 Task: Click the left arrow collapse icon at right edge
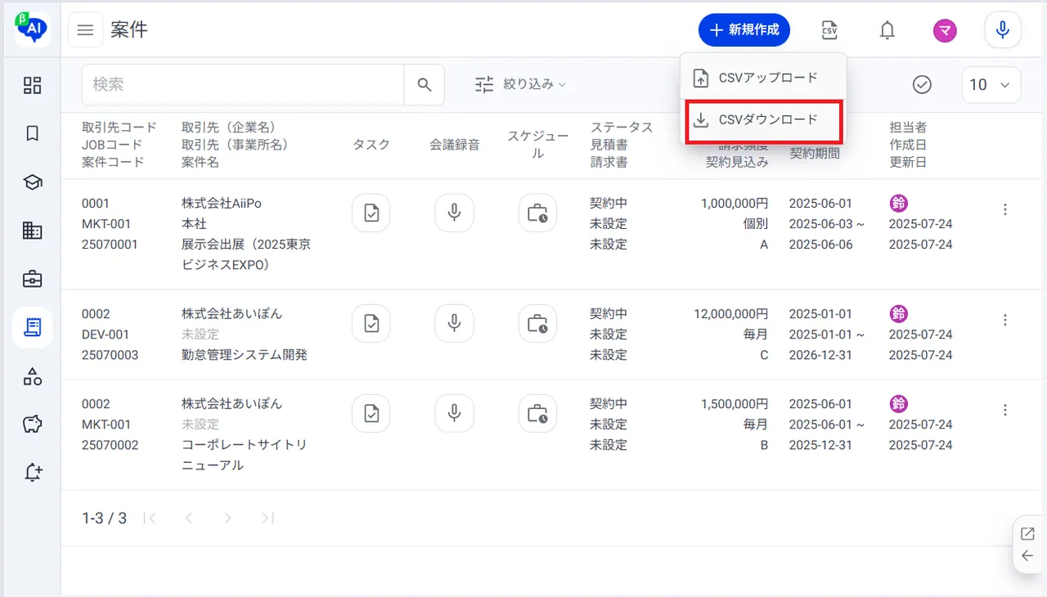pyautogui.click(x=1028, y=556)
